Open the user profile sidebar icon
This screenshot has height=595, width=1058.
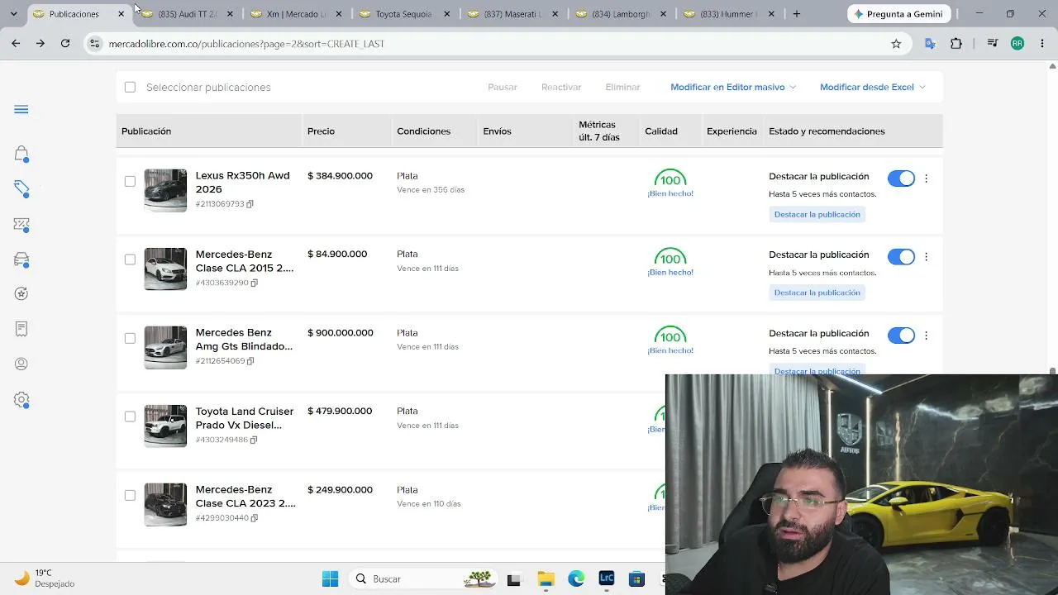(21, 364)
